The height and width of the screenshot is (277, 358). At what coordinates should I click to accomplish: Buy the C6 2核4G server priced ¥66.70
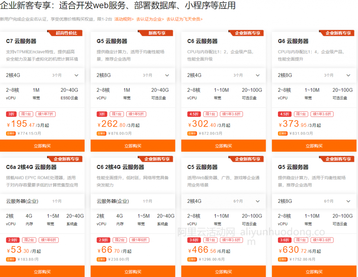point(133,271)
